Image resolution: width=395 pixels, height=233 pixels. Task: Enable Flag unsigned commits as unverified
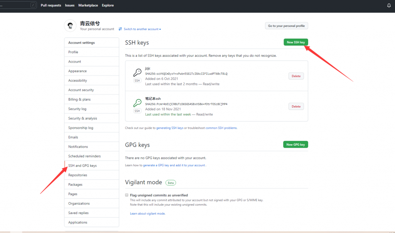(127, 195)
